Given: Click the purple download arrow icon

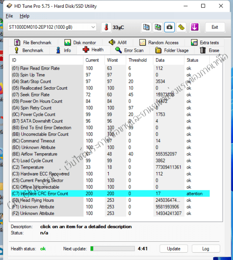Looking at the screenshot, I should click(x=194, y=27).
